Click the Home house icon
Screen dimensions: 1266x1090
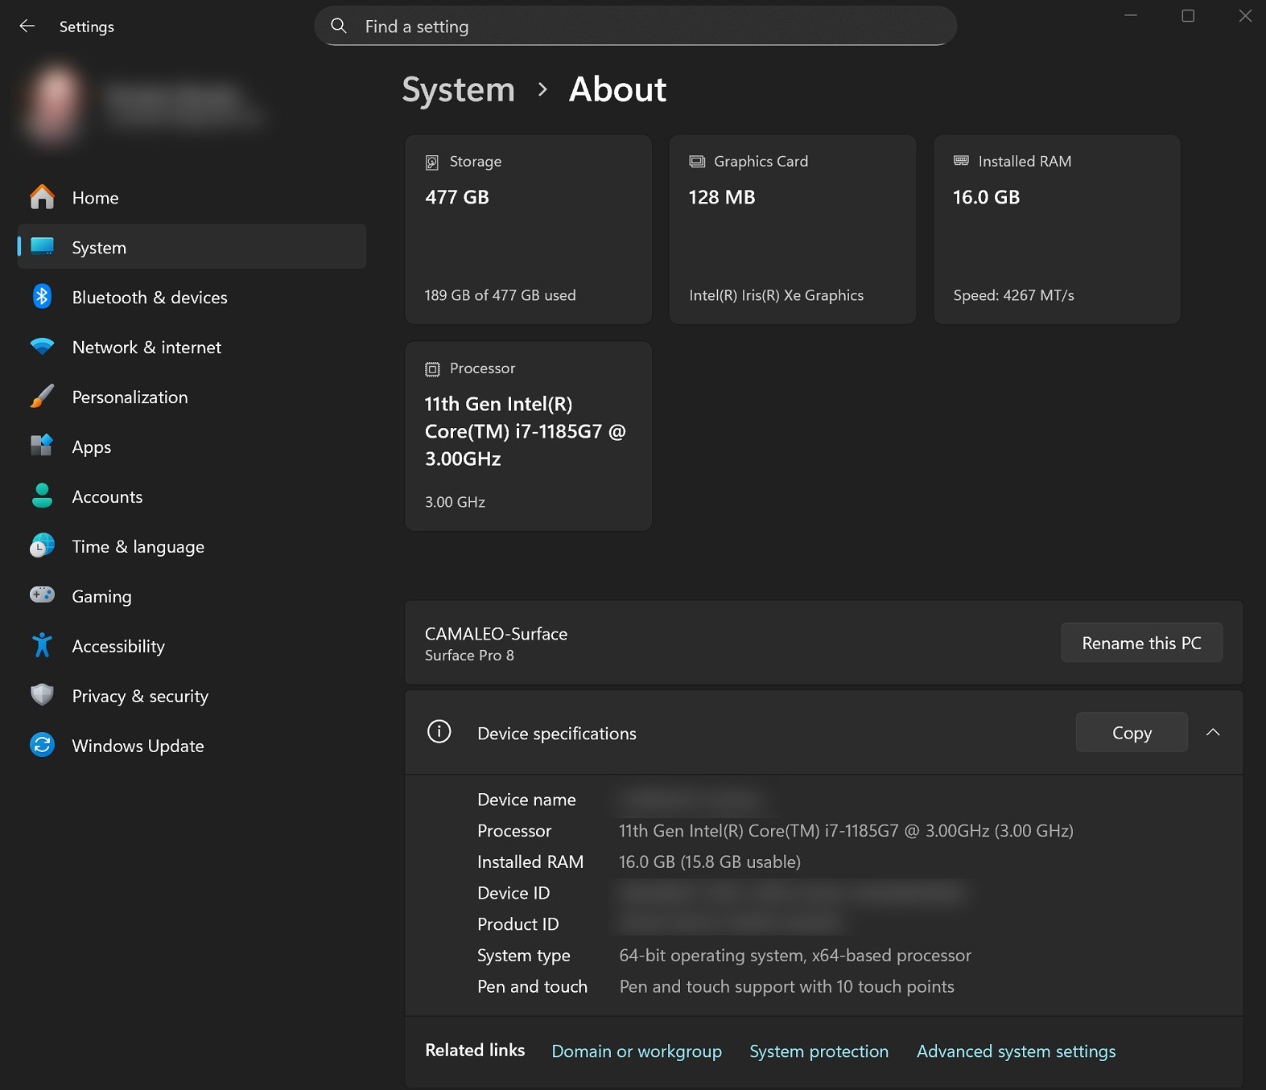pyautogui.click(x=42, y=197)
